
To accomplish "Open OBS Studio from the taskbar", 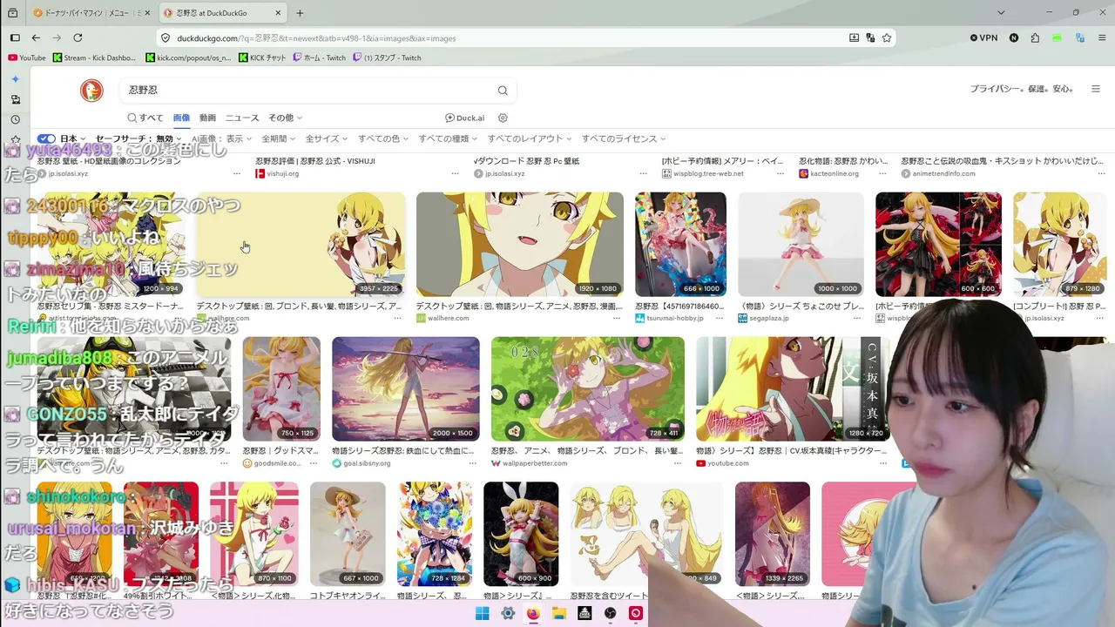I will tap(611, 614).
